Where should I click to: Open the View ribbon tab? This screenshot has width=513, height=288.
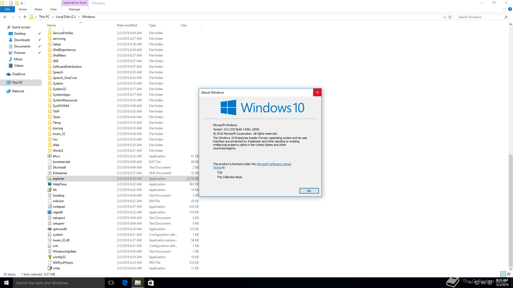[x=53, y=9]
